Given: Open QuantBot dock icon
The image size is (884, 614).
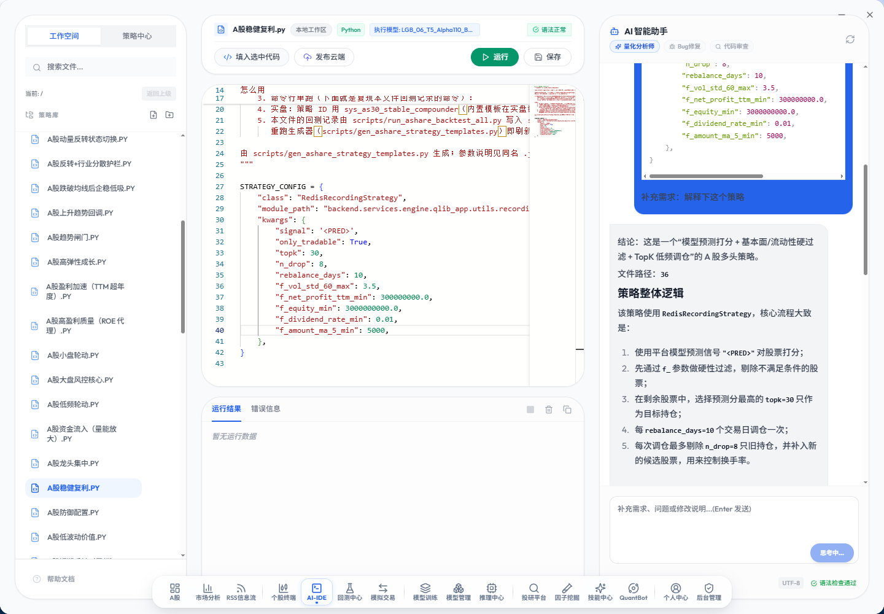Looking at the screenshot, I should click(x=633, y=592).
